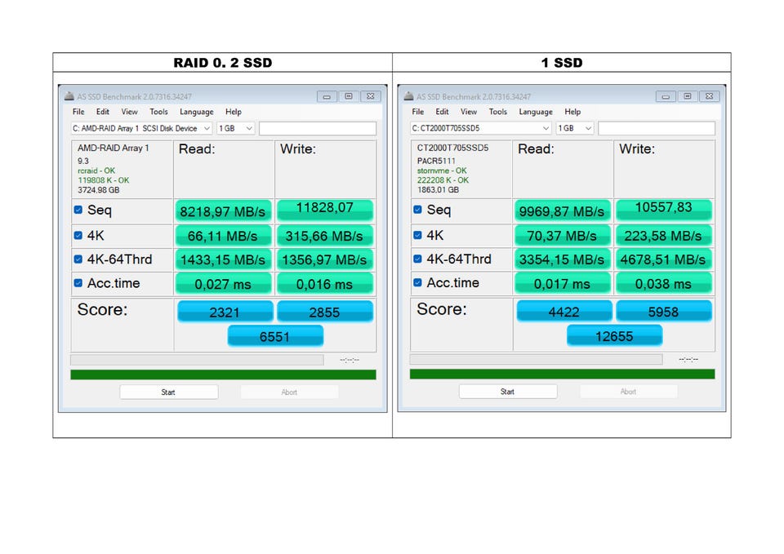Screen dimensions: 784x554
Task: Click 4K read result 66,11 MB/s
Action: pyautogui.click(x=223, y=236)
